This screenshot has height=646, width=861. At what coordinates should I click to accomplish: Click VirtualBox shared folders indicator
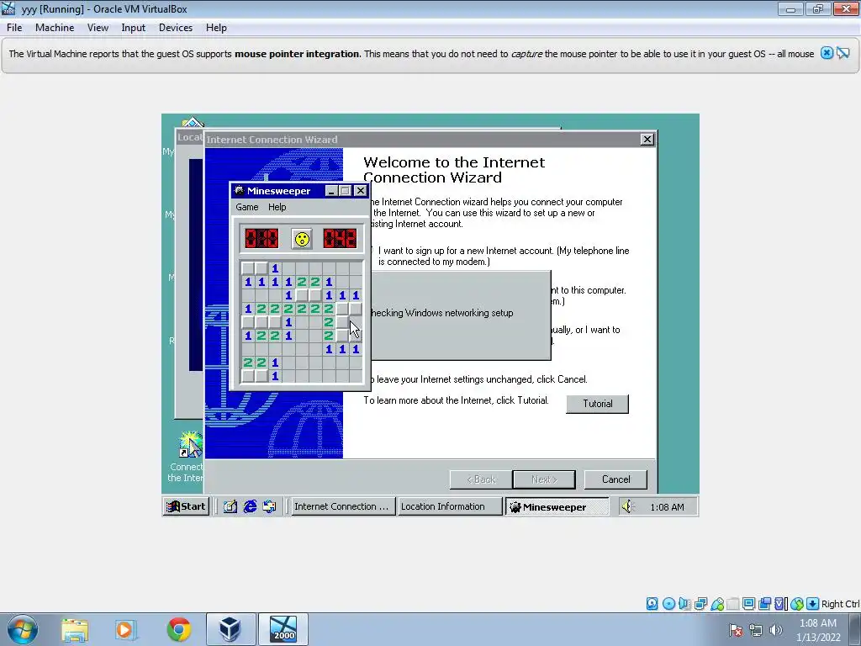tap(732, 604)
